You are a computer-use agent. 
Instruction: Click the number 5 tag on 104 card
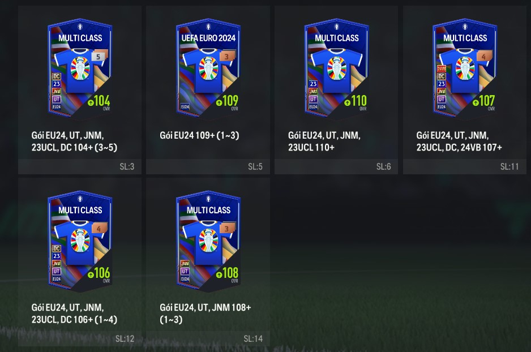tap(99, 56)
